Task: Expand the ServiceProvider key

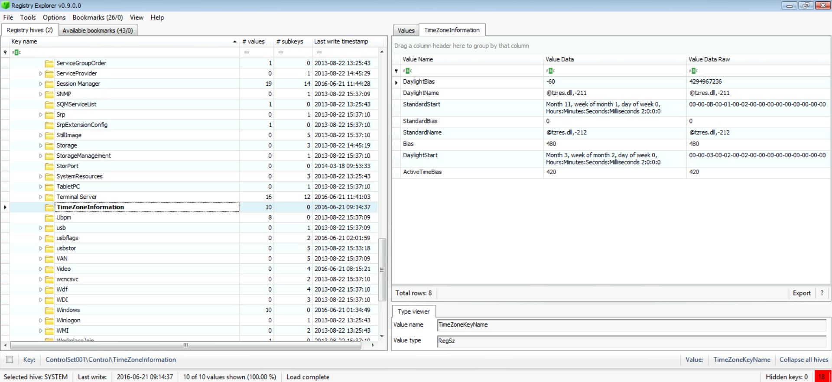Action: point(41,74)
